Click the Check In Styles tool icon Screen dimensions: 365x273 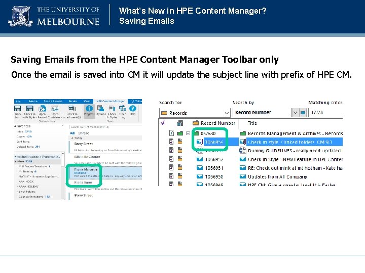[112, 108]
